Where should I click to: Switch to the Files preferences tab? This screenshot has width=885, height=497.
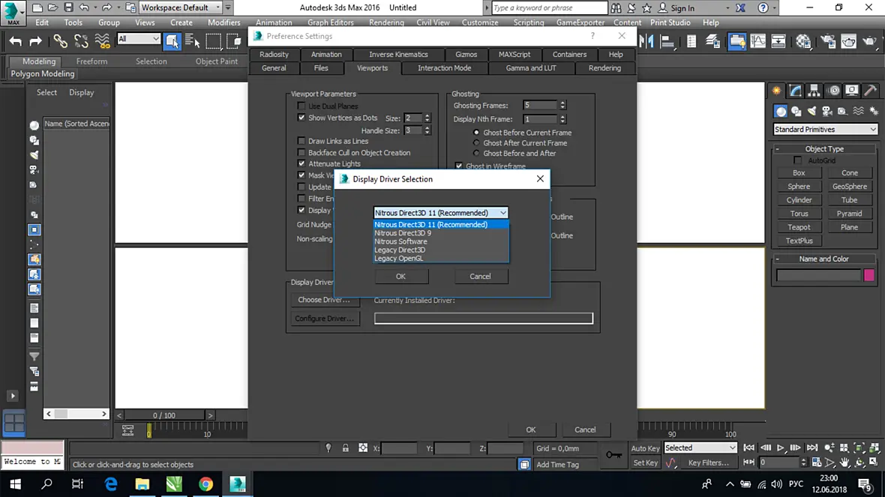point(321,67)
